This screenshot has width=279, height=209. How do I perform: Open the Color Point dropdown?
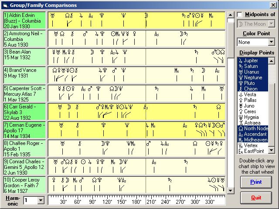point(271,42)
